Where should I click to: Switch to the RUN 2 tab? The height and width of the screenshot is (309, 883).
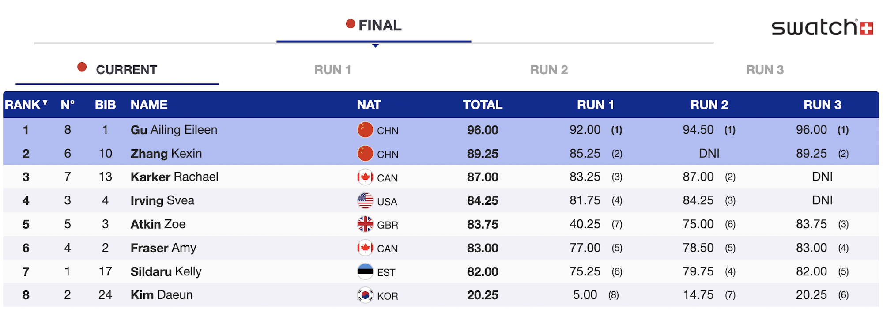coord(549,70)
